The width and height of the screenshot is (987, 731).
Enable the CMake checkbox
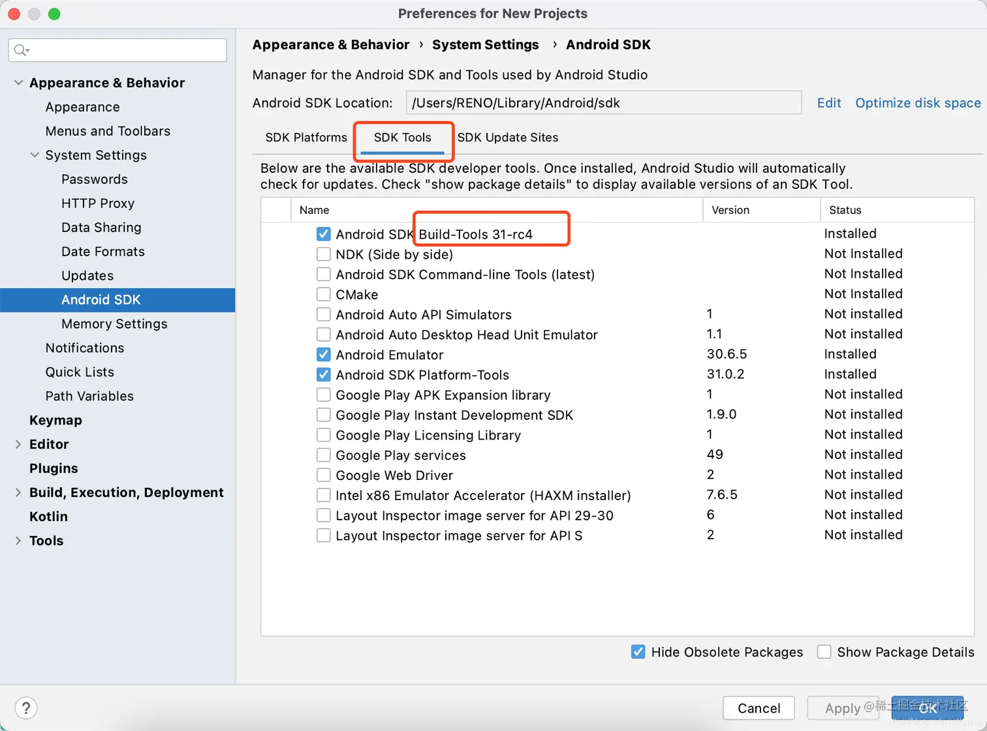click(323, 294)
